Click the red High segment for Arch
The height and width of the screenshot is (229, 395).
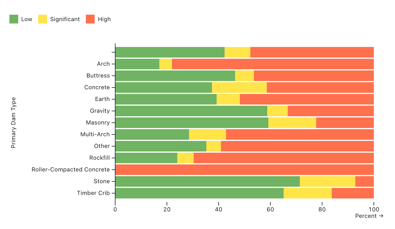tap(273, 64)
